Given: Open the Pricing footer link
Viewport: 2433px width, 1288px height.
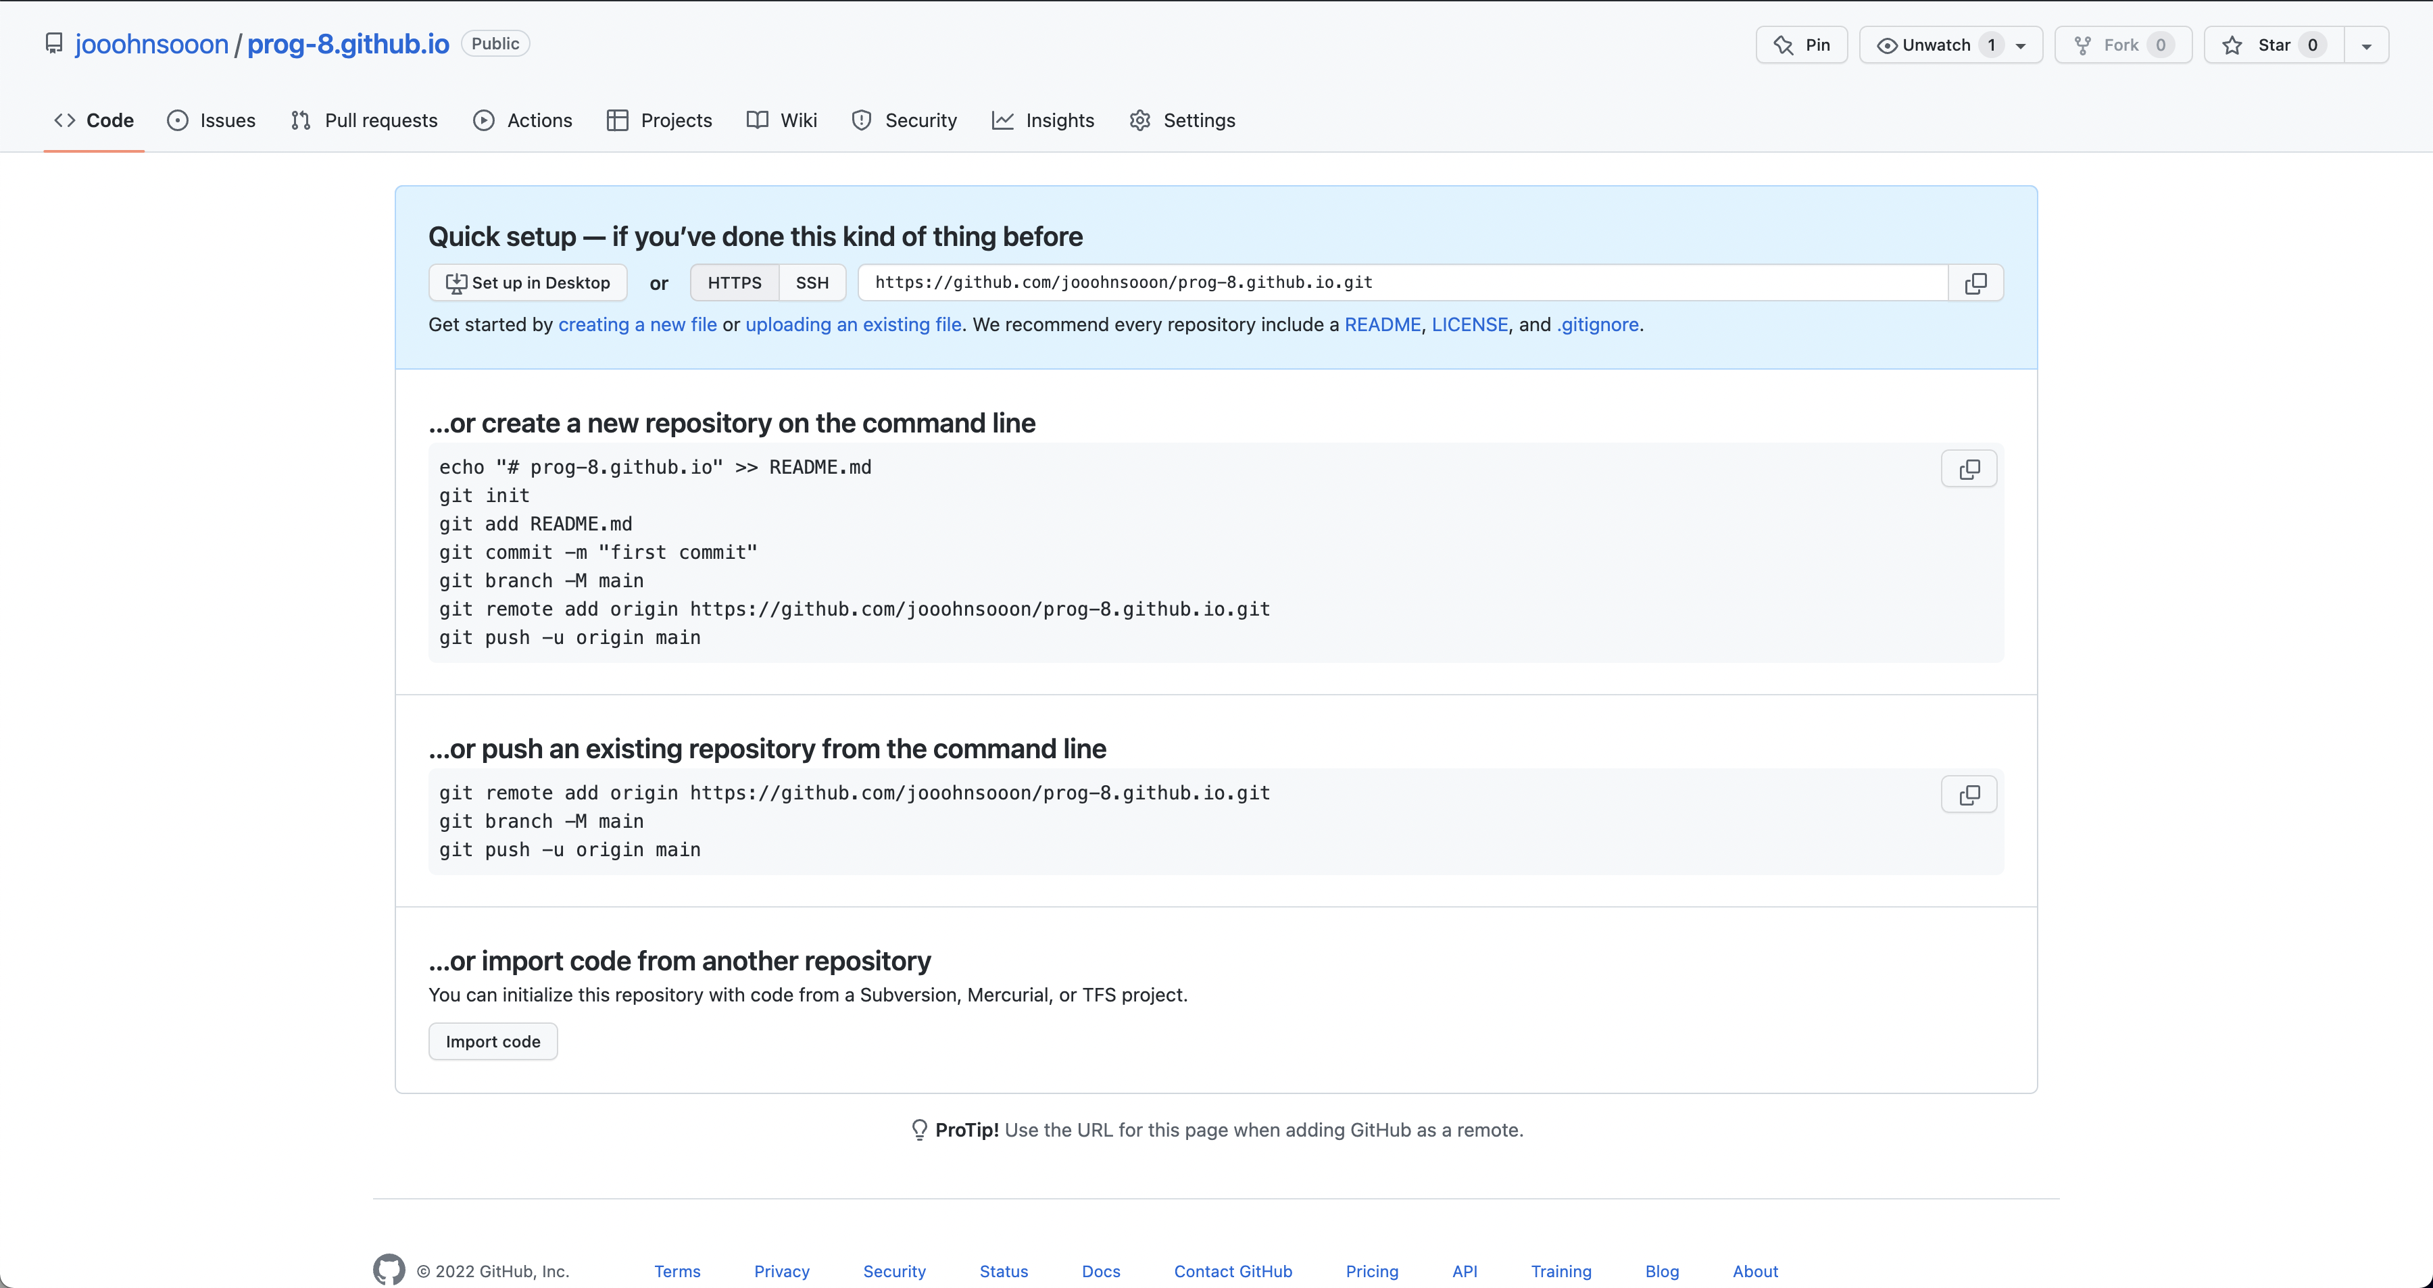Looking at the screenshot, I should click(1371, 1271).
